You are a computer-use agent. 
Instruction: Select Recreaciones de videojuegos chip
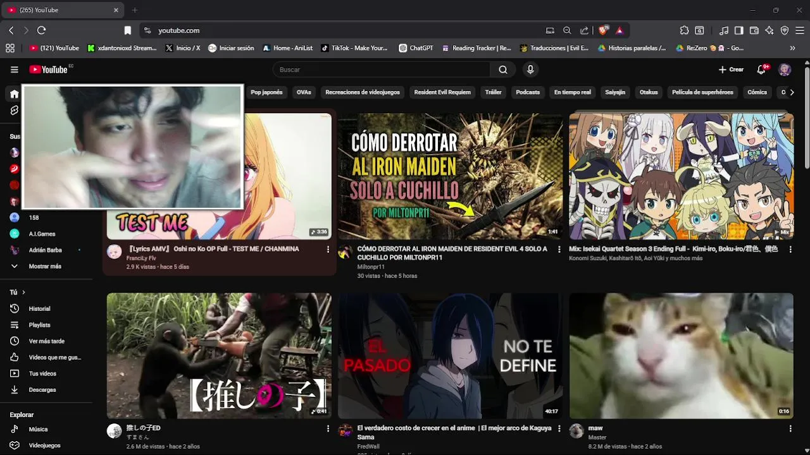pos(363,92)
